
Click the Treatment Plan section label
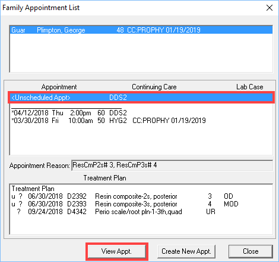point(104,178)
